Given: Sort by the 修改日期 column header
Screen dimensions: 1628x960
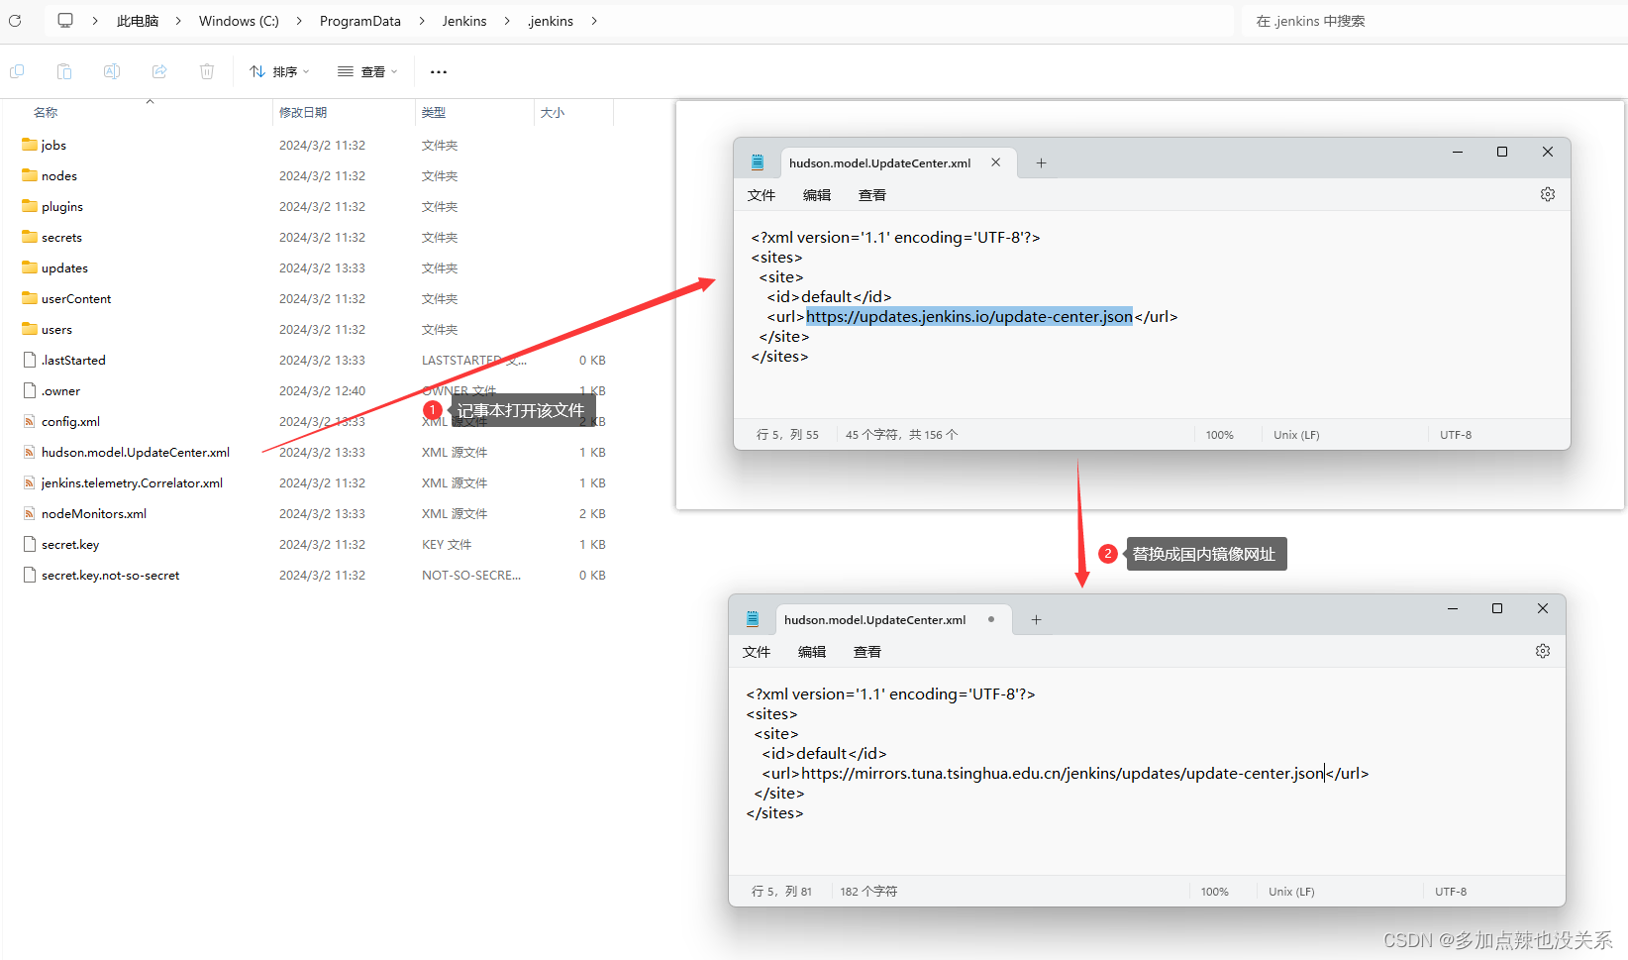Looking at the screenshot, I should 303,113.
